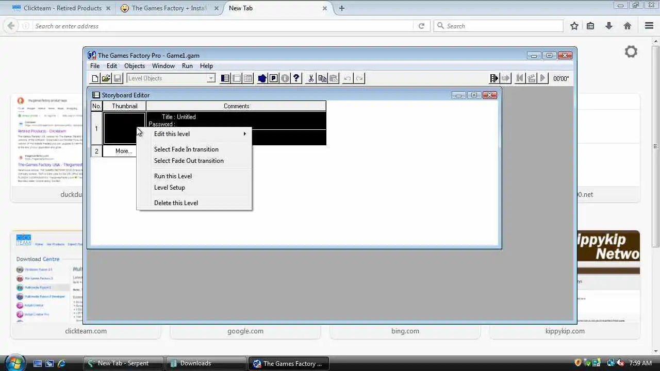Click the Copy toolbar icon

(322, 78)
